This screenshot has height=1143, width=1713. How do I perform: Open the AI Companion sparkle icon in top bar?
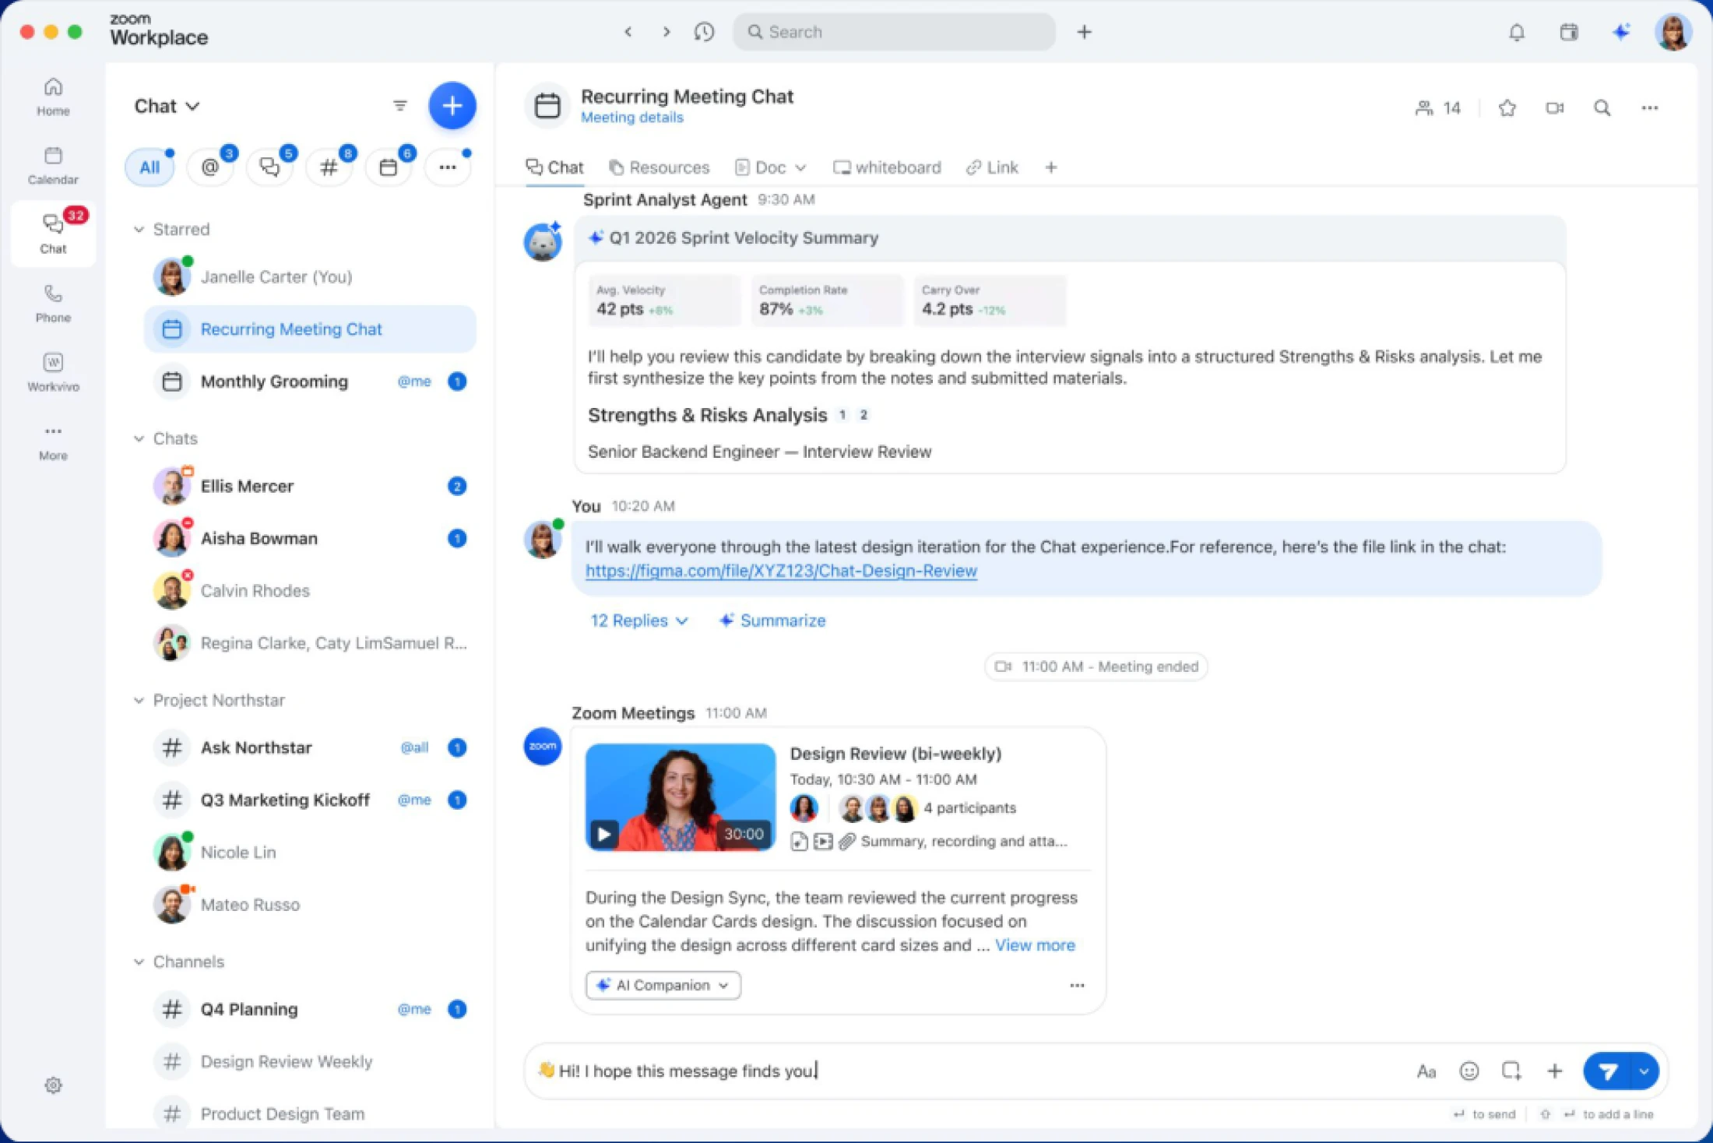pos(1621,32)
